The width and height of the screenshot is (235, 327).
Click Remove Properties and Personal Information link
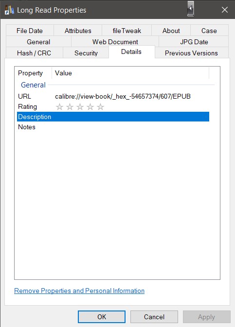click(x=79, y=291)
